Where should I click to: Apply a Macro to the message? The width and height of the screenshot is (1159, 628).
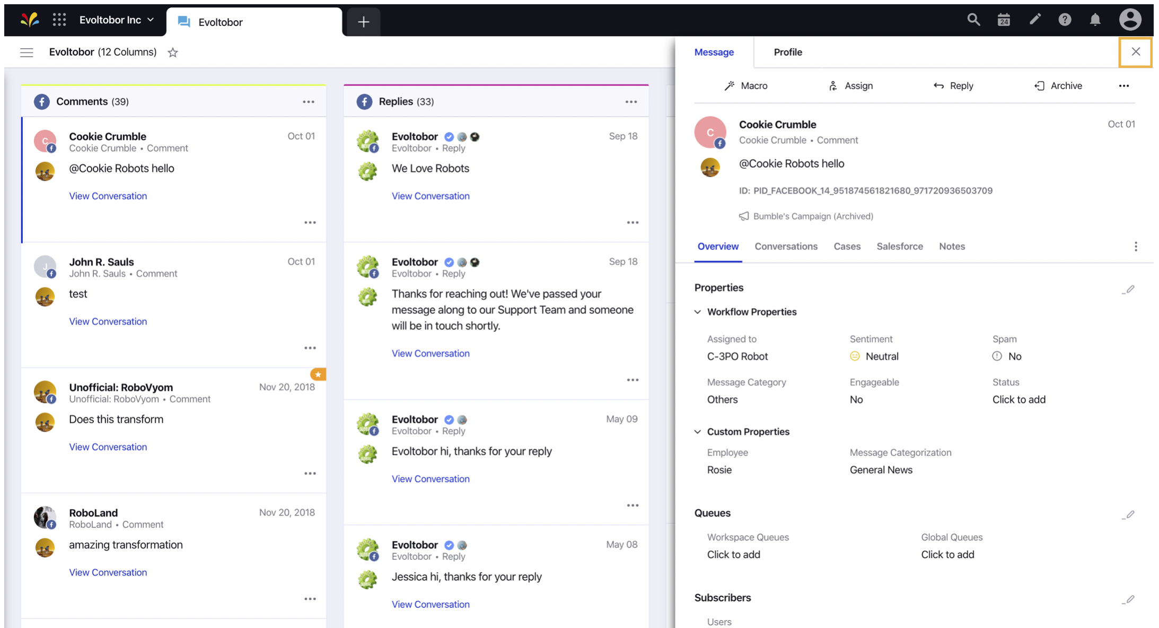(746, 86)
